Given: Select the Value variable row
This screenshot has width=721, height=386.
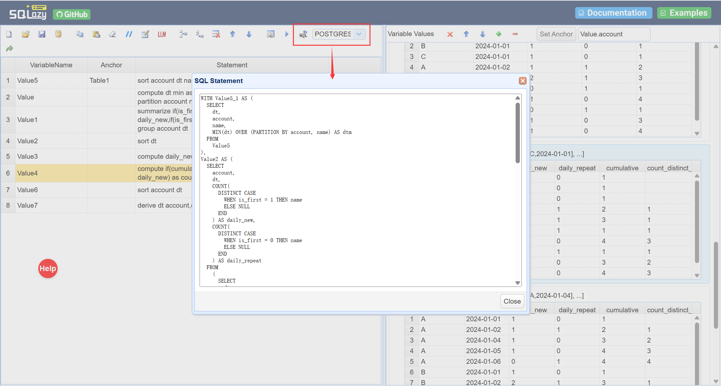Looking at the screenshot, I should click(x=51, y=97).
